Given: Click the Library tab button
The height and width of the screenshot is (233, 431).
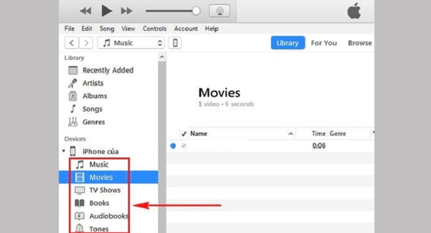Looking at the screenshot, I should click(287, 43).
